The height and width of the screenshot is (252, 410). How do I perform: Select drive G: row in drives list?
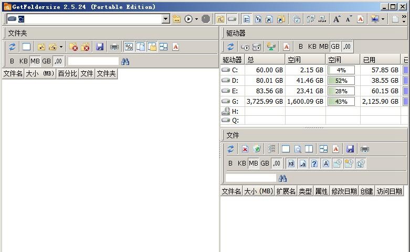click(x=314, y=102)
